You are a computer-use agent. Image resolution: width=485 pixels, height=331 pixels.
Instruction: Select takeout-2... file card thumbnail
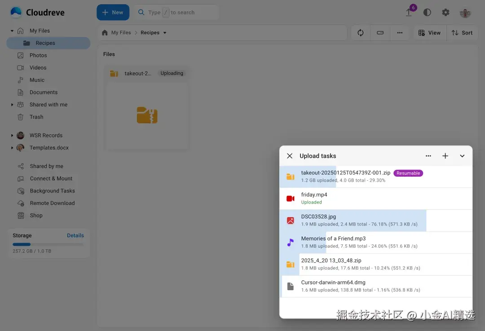click(x=147, y=115)
